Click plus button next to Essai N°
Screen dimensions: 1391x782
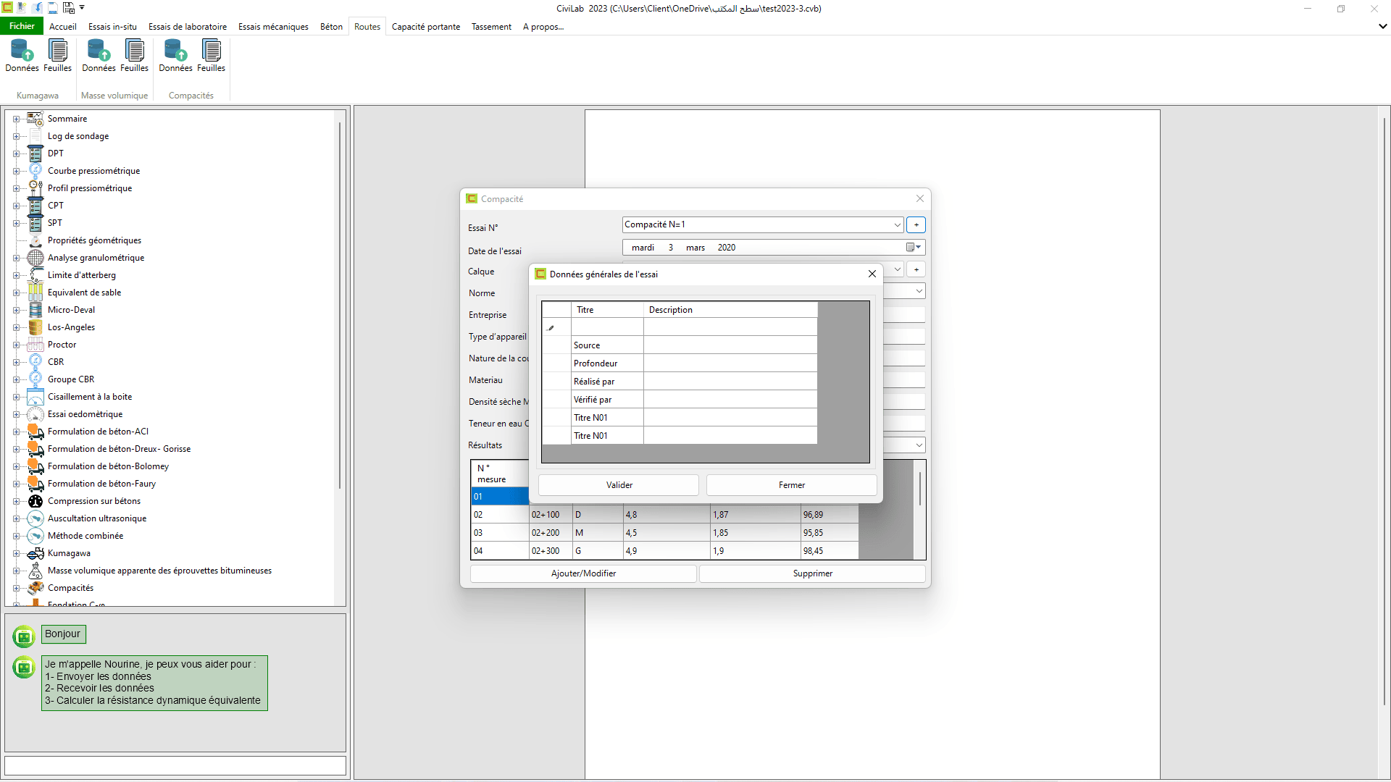click(x=916, y=225)
